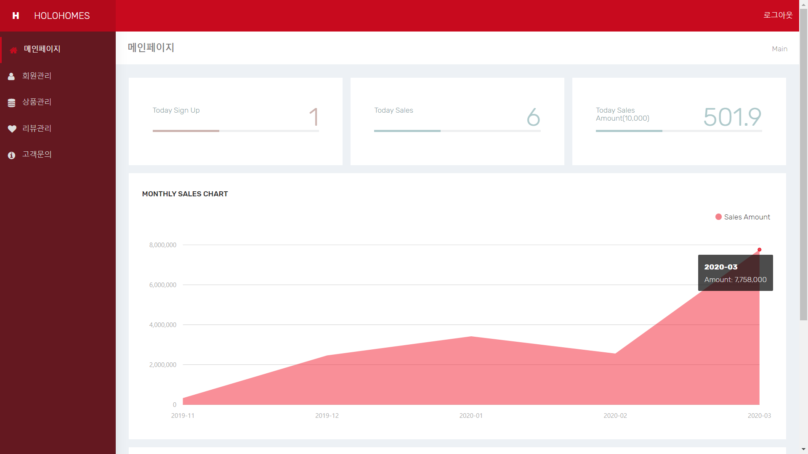The width and height of the screenshot is (808, 454).
Task: Click the 2020-03 data point on chart
Action: pos(759,250)
